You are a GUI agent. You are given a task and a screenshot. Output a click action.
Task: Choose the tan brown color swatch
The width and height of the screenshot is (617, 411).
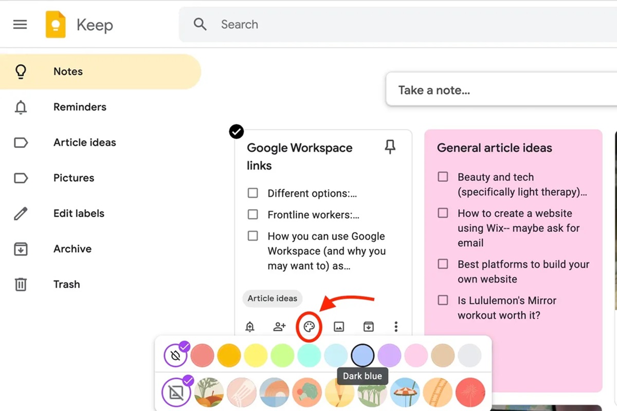[x=443, y=356]
